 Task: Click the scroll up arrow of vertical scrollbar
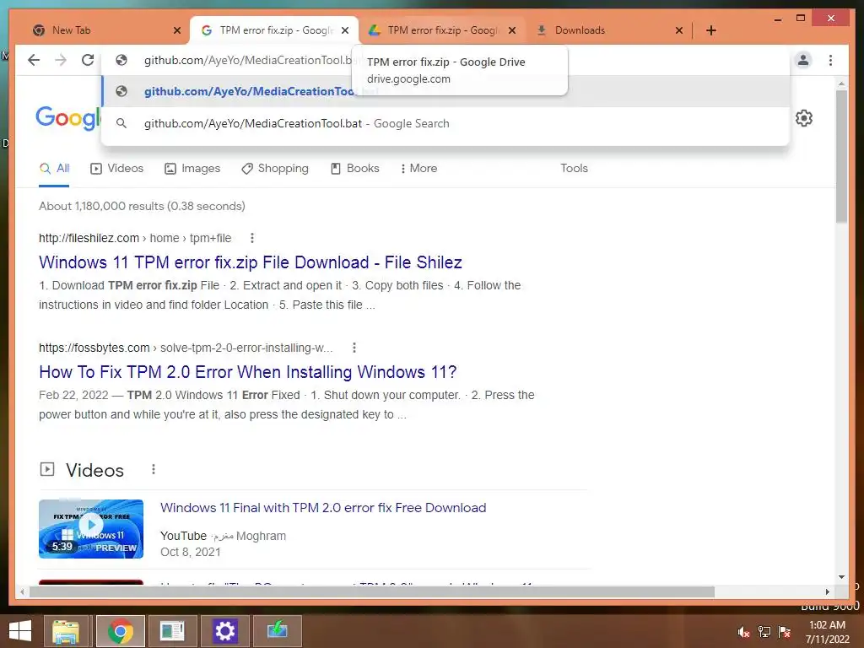[x=841, y=84]
